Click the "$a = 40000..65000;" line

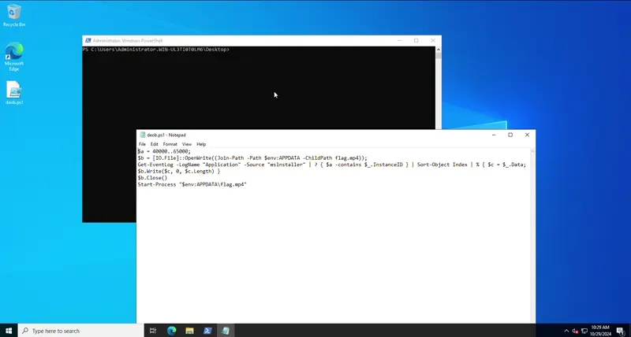coord(164,151)
